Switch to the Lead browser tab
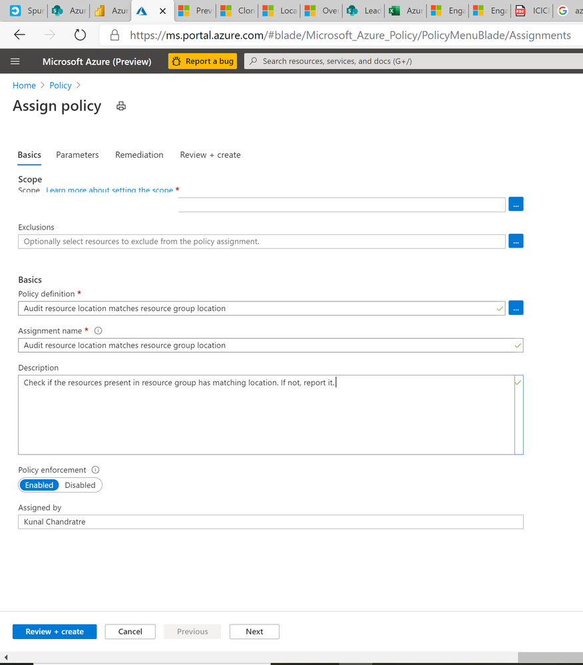583x665 pixels. 364,11
